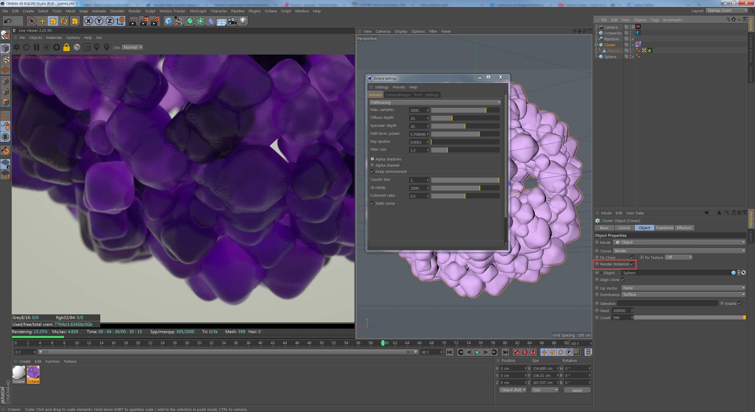This screenshot has height=412, width=755.
Task: Click the Max. samples slider
Action: click(465, 110)
